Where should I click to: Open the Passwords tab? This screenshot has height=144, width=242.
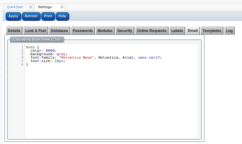pos(83,31)
